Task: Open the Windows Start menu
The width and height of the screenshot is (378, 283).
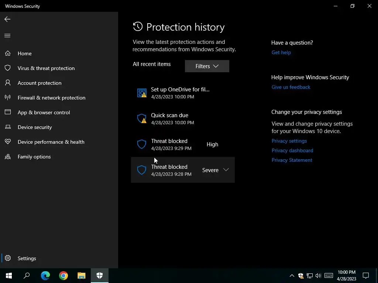Action: pos(9,276)
